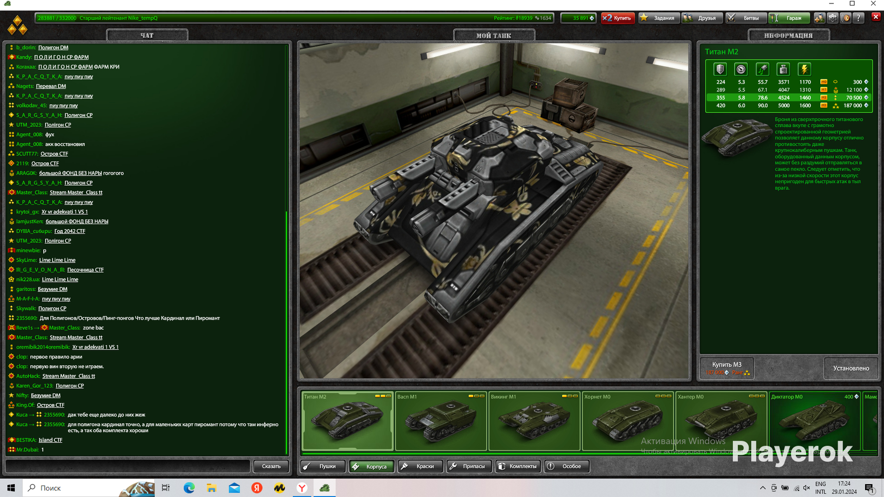Switch to the Комплекты category

pyautogui.click(x=518, y=466)
